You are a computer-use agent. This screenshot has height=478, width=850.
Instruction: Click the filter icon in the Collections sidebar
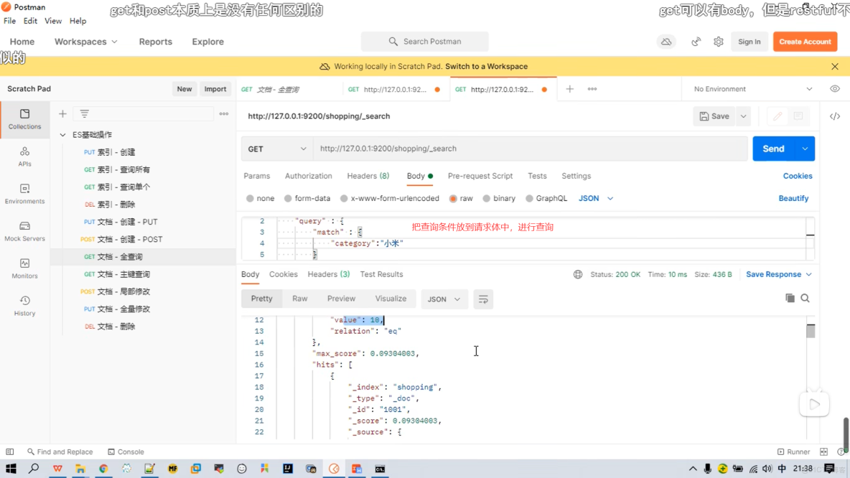coord(84,113)
